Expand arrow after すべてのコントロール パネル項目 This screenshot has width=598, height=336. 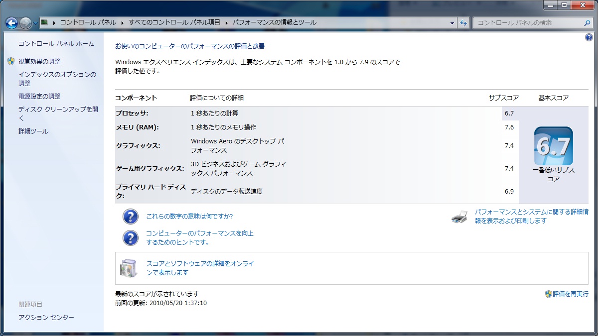point(226,22)
